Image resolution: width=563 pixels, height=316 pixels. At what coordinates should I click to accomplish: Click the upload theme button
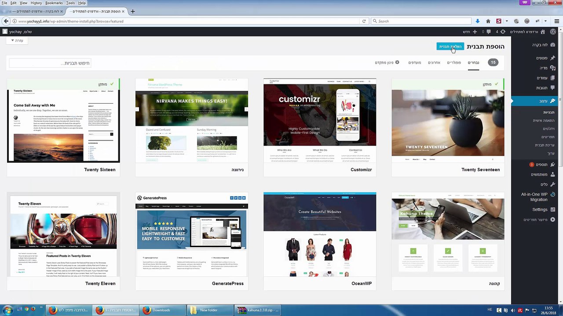click(450, 47)
